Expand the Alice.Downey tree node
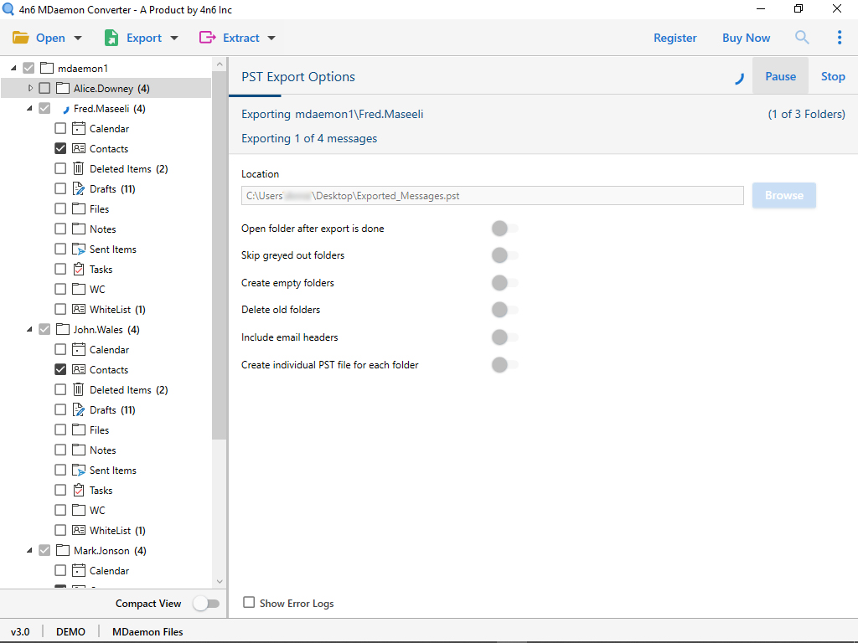Viewport: 858px width, 643px height. 30,89
